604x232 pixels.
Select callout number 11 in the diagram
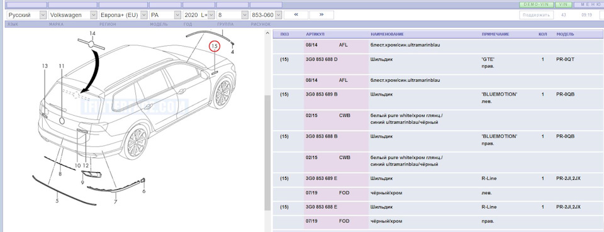(x=62, y=66)
